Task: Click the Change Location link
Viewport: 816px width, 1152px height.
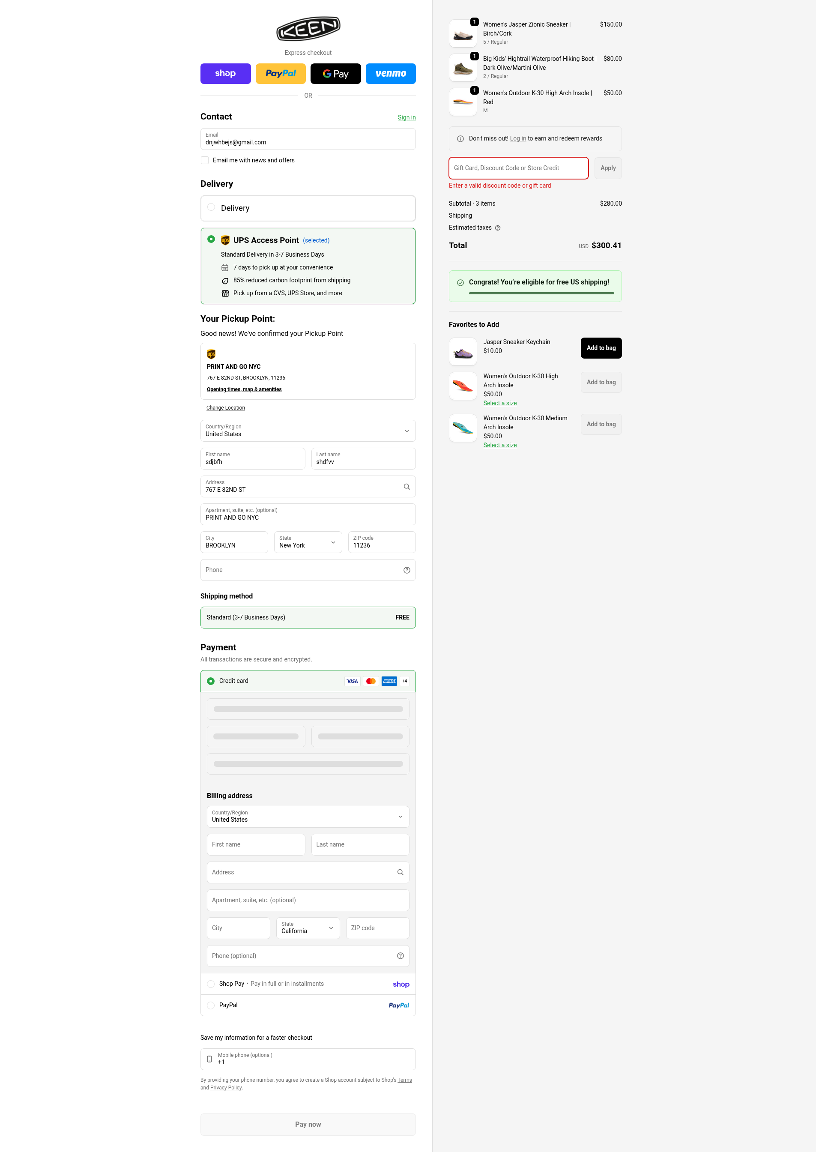Action: [226, 408]
